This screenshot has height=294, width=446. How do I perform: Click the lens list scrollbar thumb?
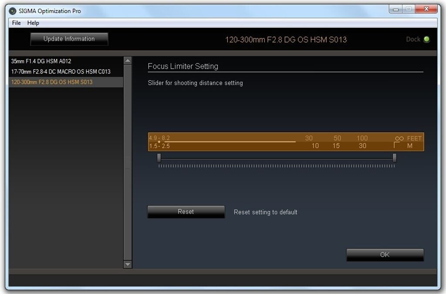tap(128, 162)
